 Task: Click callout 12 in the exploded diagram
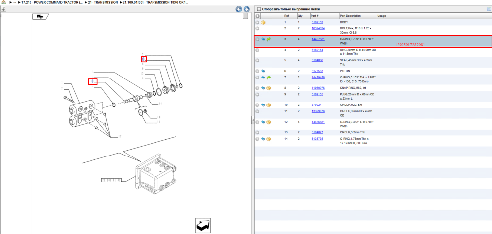tap(120, 136)
